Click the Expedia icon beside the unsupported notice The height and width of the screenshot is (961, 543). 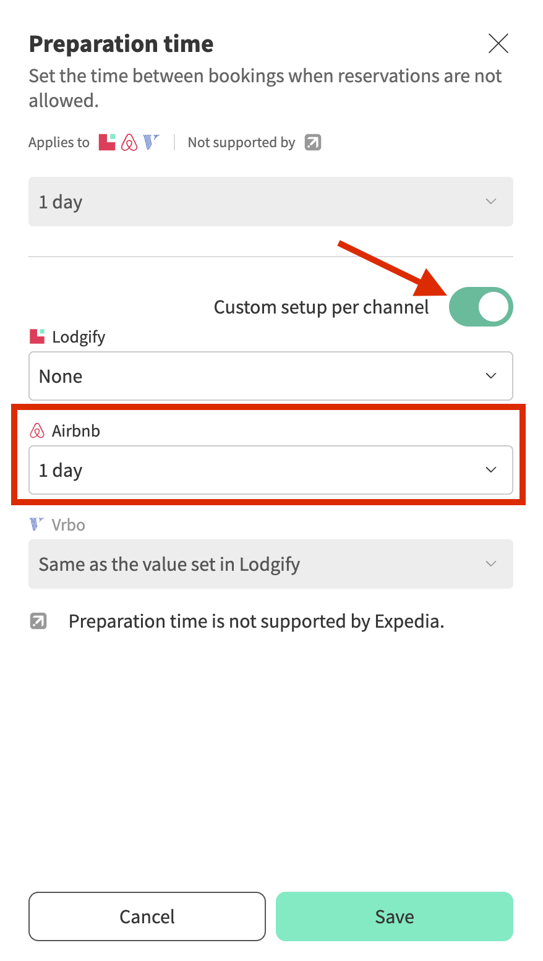(x=38, y=621)
